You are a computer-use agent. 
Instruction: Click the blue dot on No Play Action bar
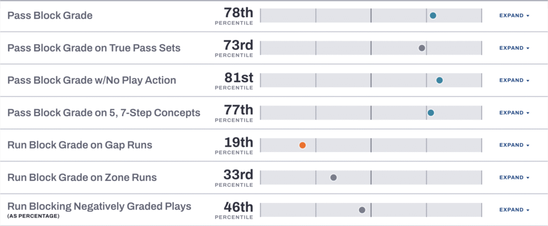439,80
